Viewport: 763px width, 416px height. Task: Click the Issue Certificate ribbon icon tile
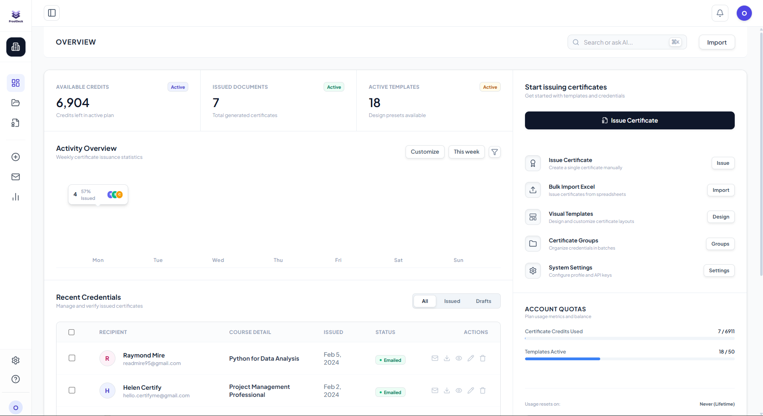[x=533, y=163]
